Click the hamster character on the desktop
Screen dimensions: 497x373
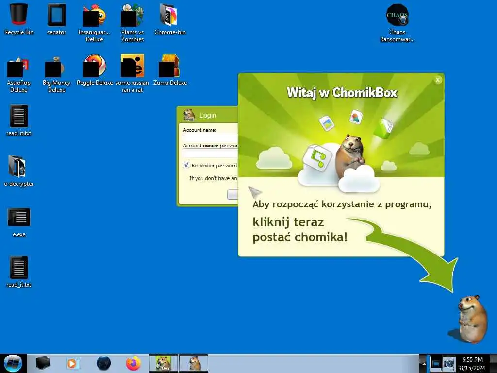tap(472, 320)
